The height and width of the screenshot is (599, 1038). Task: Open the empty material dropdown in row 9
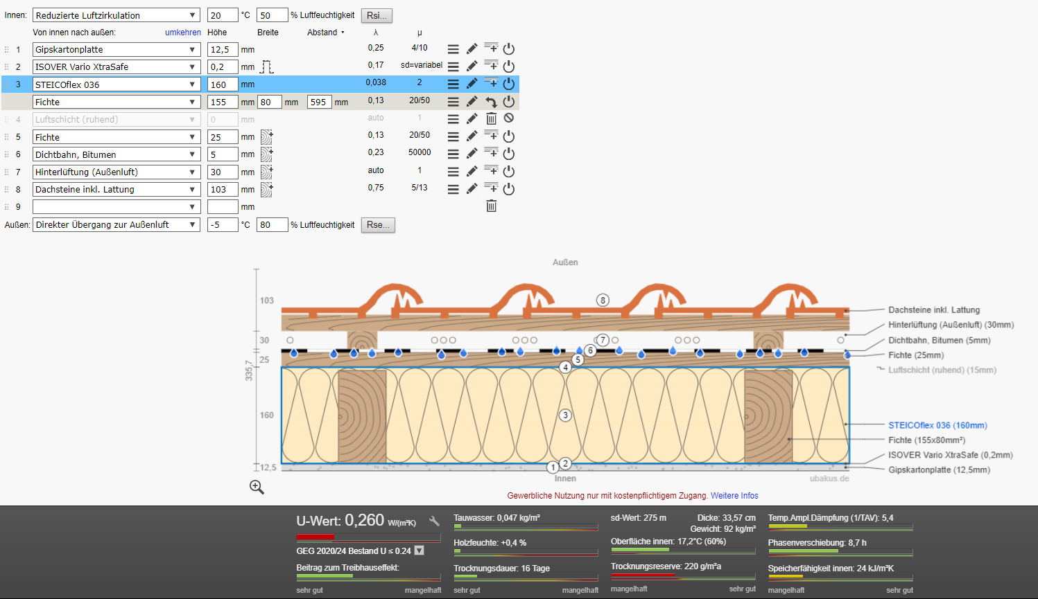click(116, 206)
